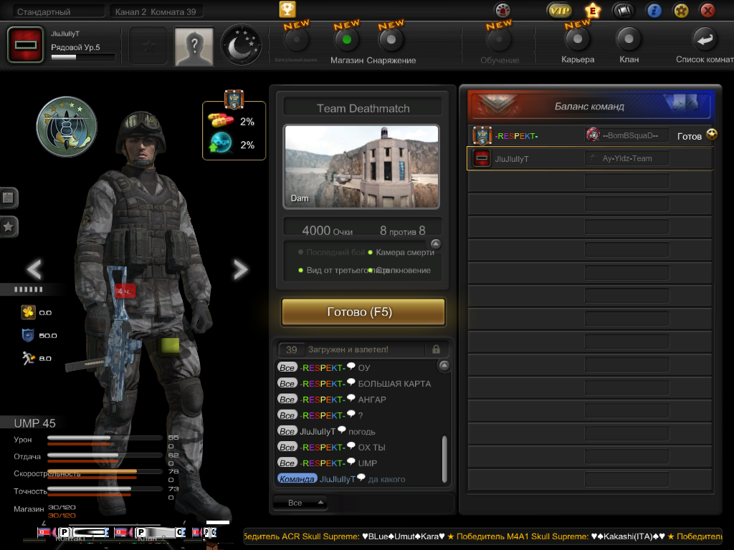Toggle the Камера смерти option
The height and width of the screenshot is (550, 734).
tap(401, 252)
